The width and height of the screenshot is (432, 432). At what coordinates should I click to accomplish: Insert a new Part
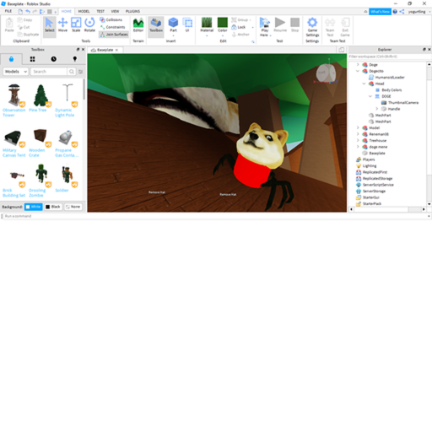tap(173, 24)
